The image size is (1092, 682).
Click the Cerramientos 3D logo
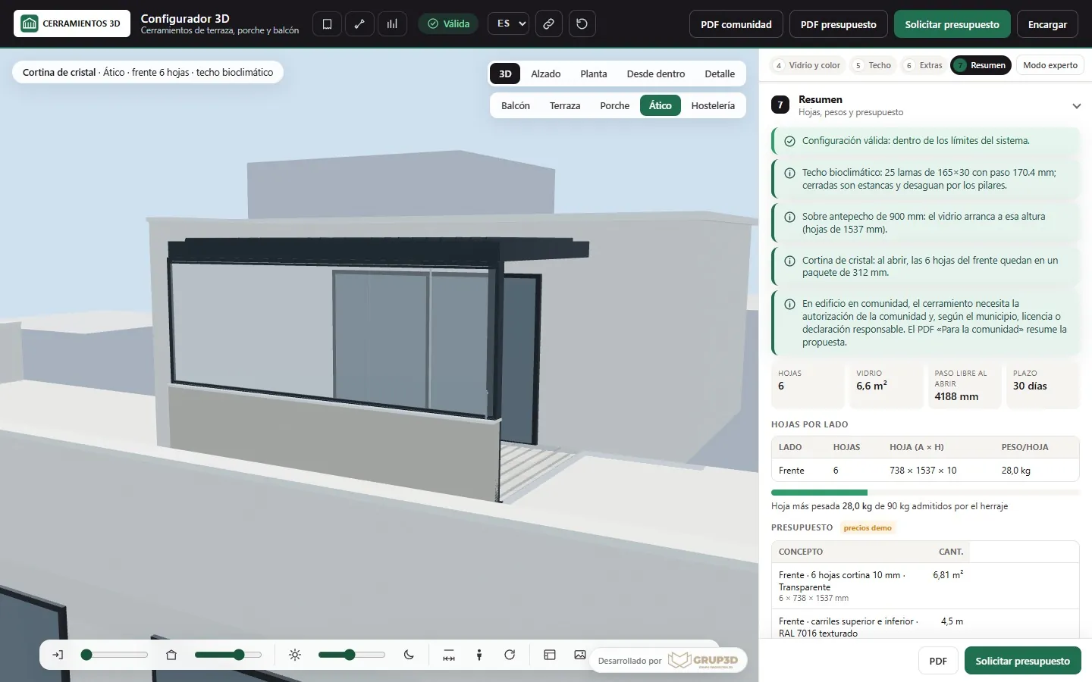72,23
